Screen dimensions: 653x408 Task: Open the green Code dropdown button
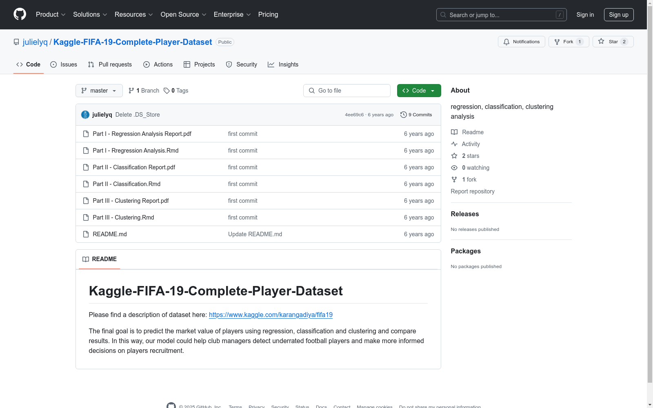click(x=419, y=91)
